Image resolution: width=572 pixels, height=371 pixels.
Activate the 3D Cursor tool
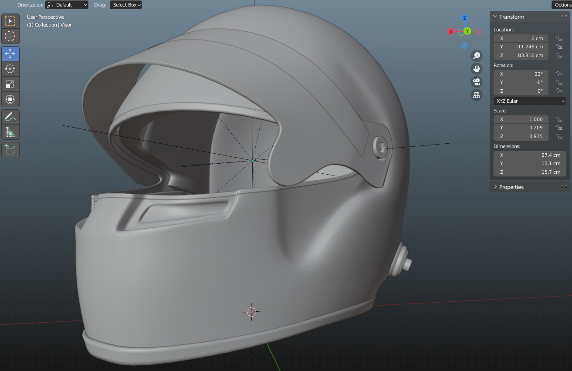(10, 37)
